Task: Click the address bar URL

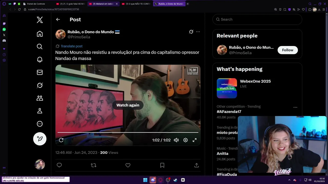Action: pyautogui.click(x=54, y=9)
